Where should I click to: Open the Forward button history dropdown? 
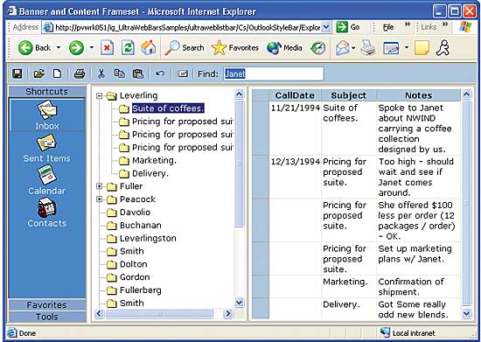[x=91, y=47]
